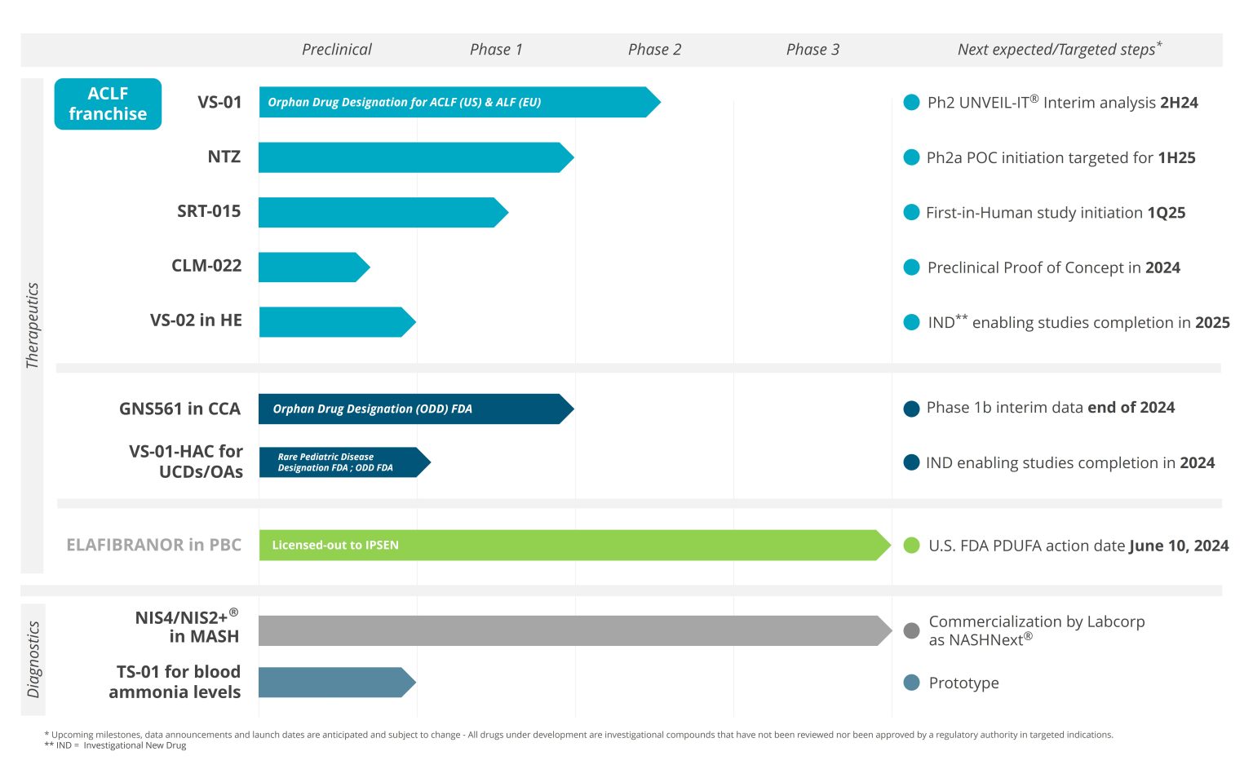Click the dark blue bullet beside Phase 1b interim data
Image resolution: width=1253 pixels, height=778 pixels.
click(911, 409)
